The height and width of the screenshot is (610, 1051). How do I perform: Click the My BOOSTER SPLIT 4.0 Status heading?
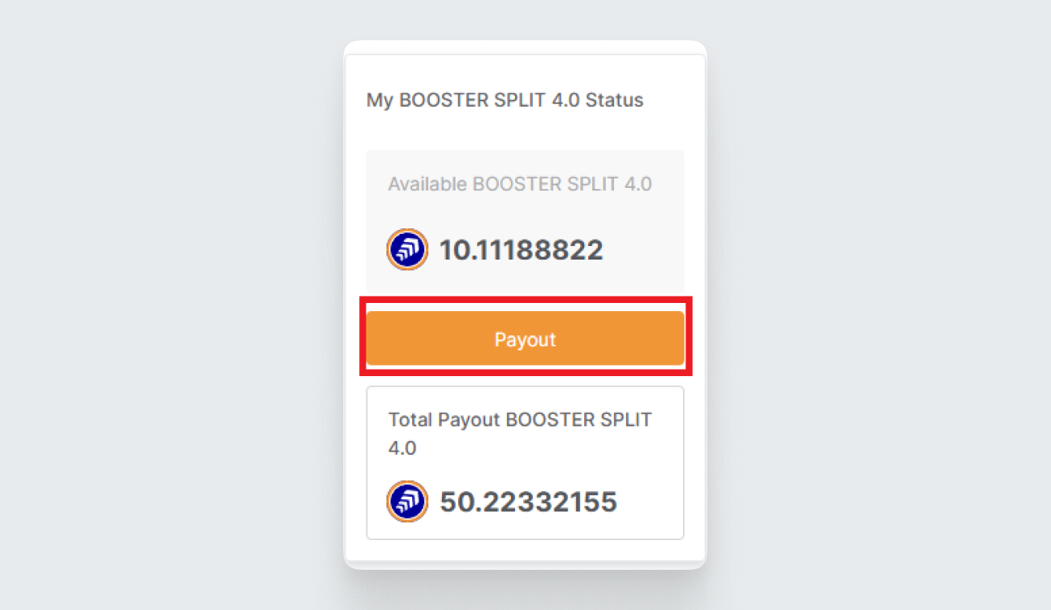click(x=505, y=100)
